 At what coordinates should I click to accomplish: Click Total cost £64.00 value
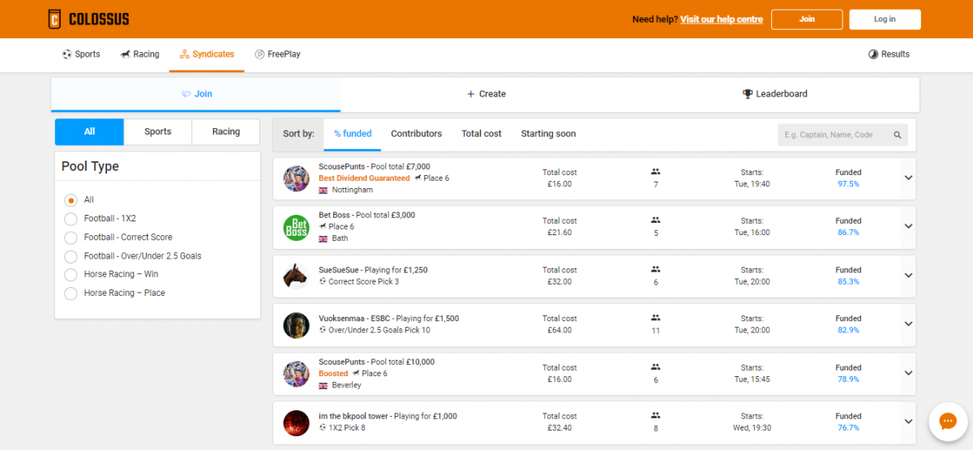(559, 330)
